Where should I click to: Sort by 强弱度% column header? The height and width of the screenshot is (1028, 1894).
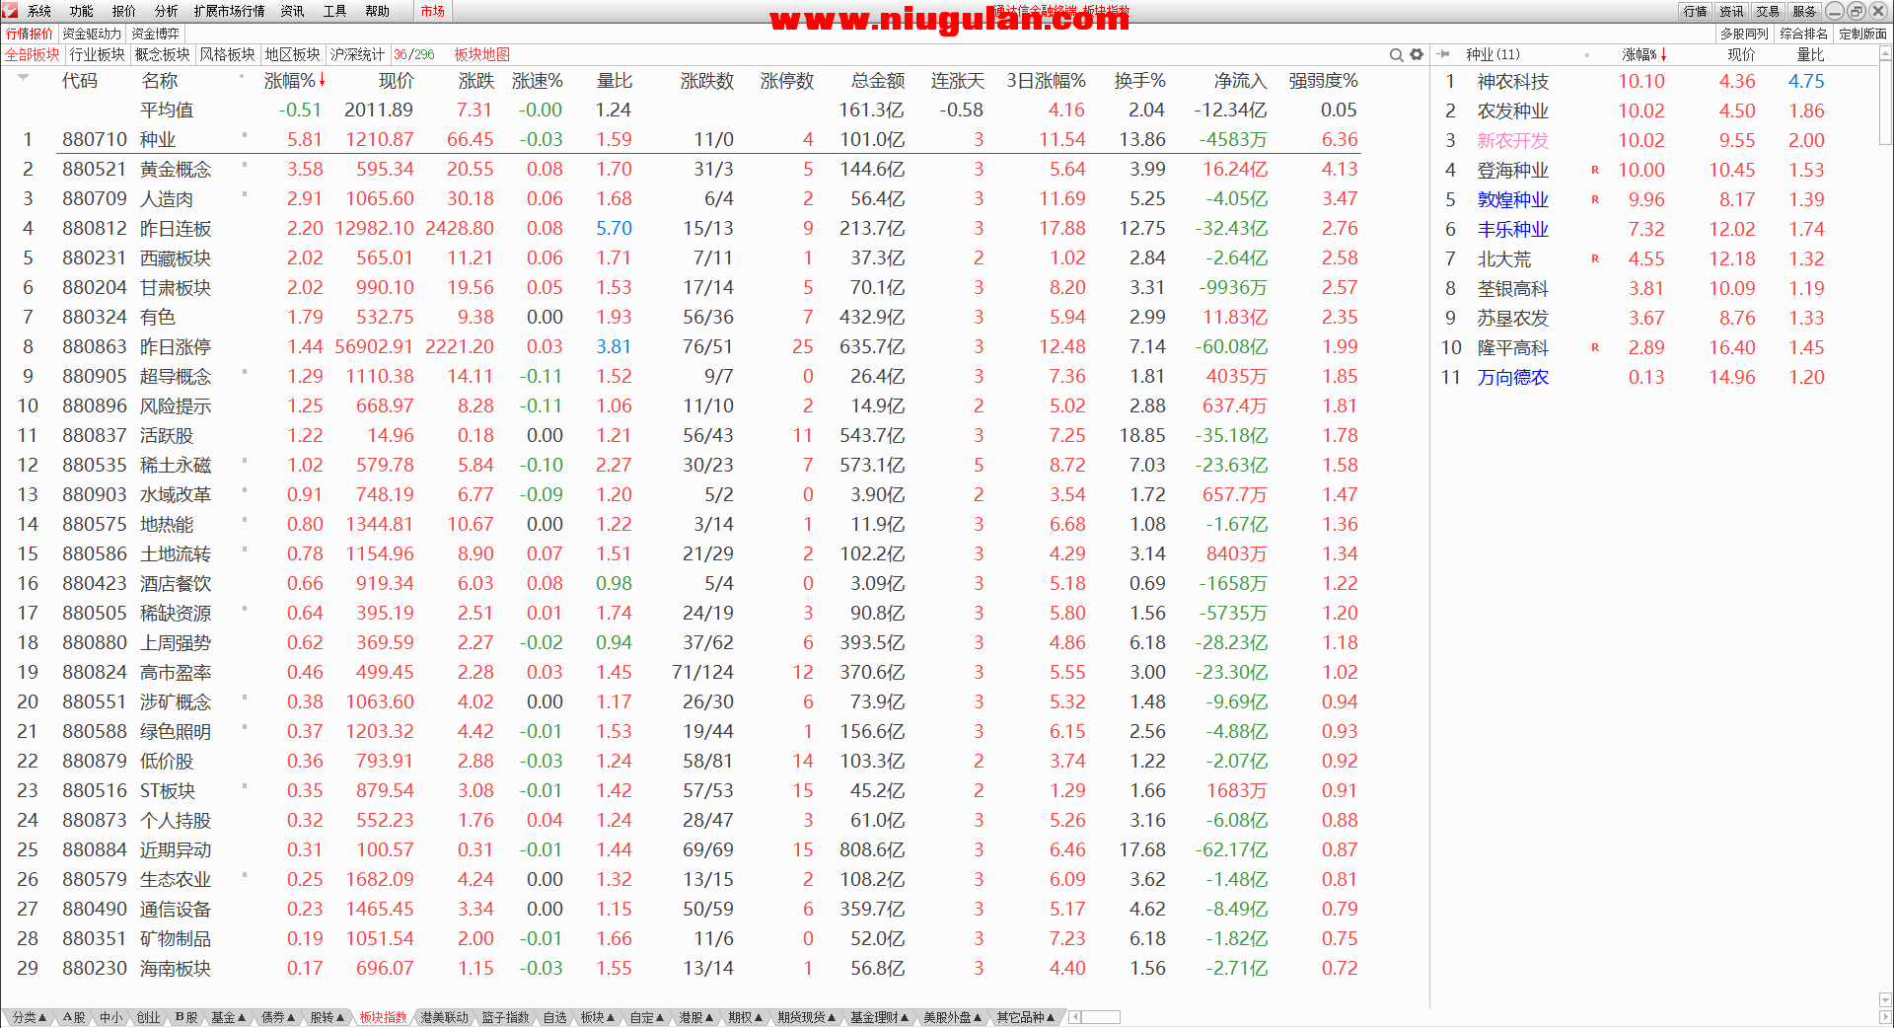[1323, 81]
